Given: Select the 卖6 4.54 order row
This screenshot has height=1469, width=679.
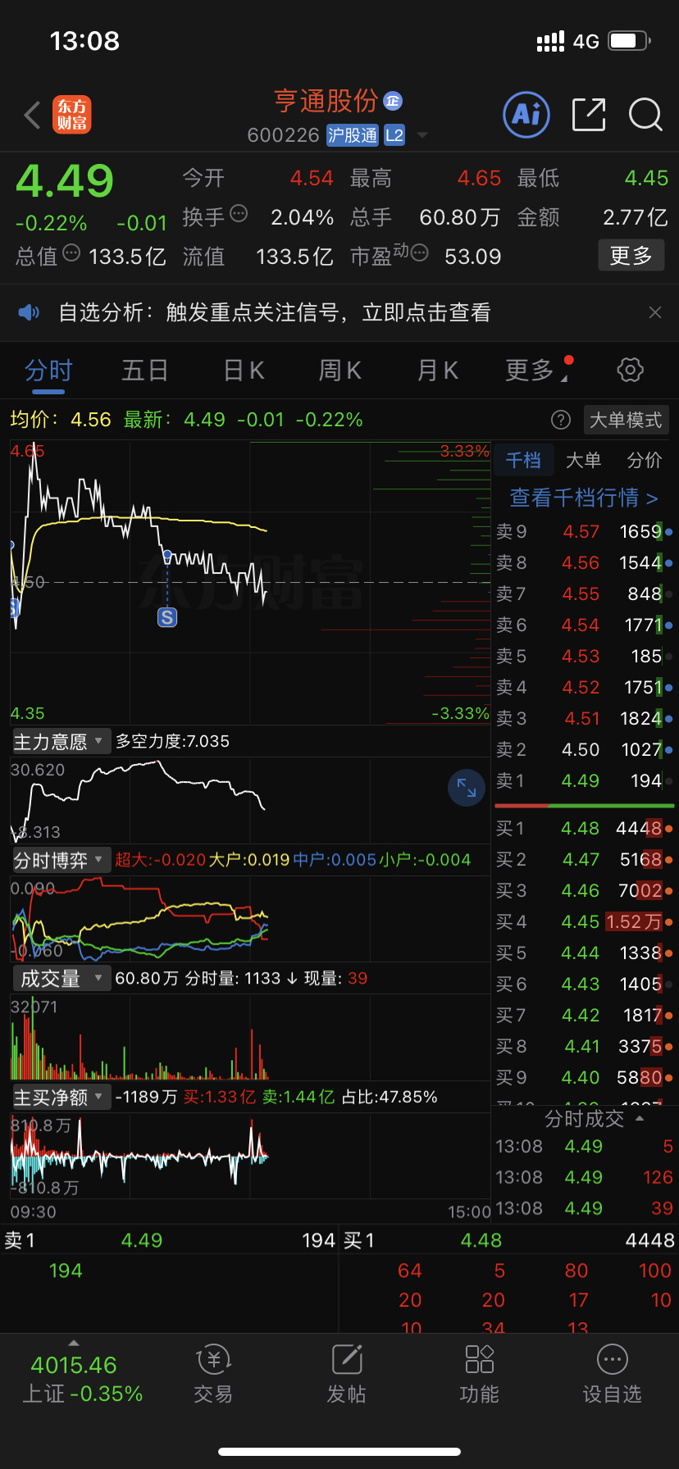Looking at the screenshot, I should coord(584,625).
